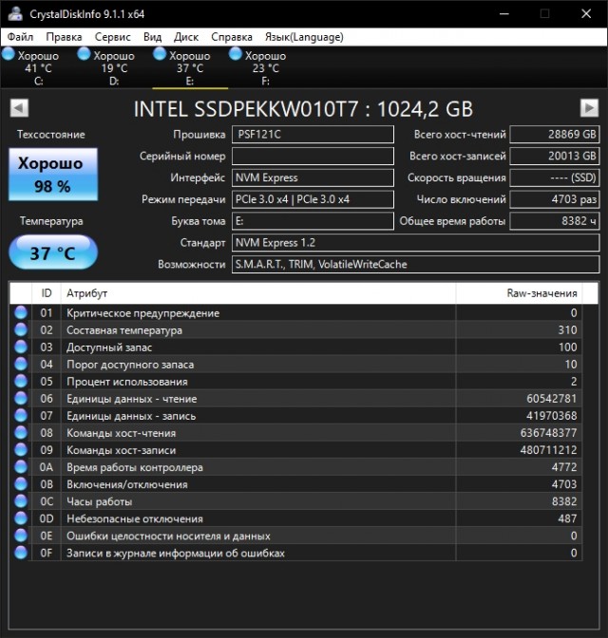Viewport: 608px width, 638px height.
Task: Click status orb for Записи в журнале row
Action: pyautogui.click(x=21, y=553)
